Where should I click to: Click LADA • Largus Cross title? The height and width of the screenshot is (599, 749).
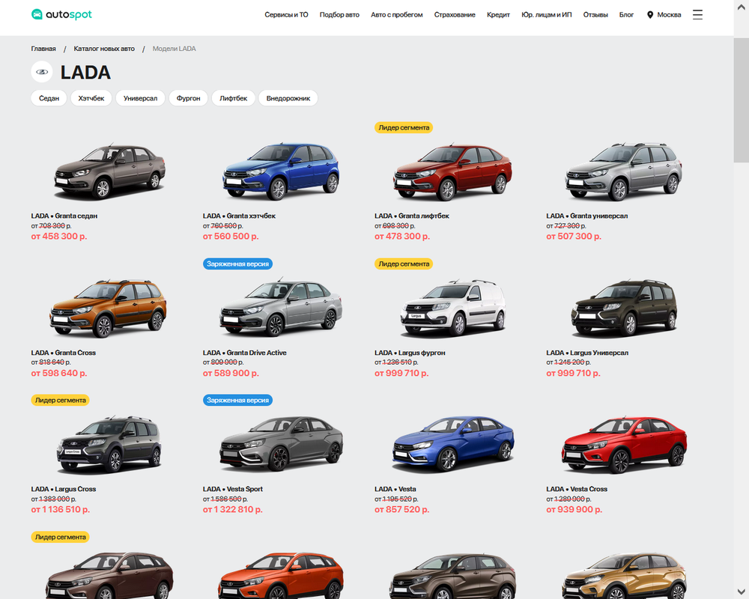[64, 489]
